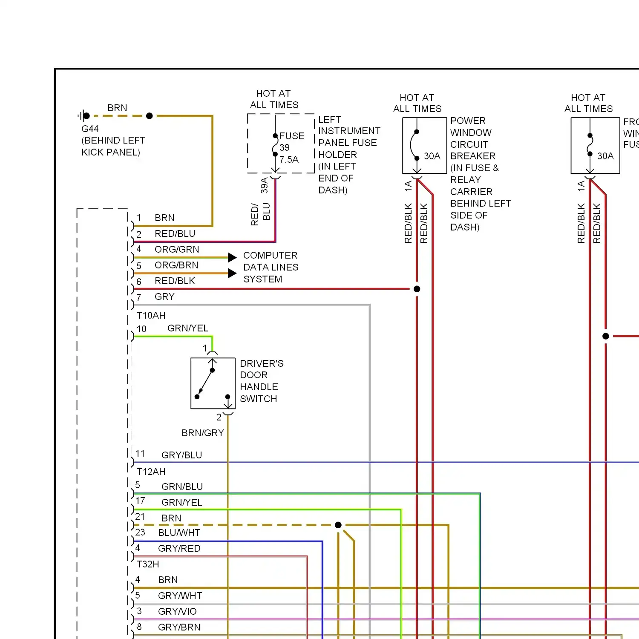Click 'GRY/BRN' wire label

point(179,627)
